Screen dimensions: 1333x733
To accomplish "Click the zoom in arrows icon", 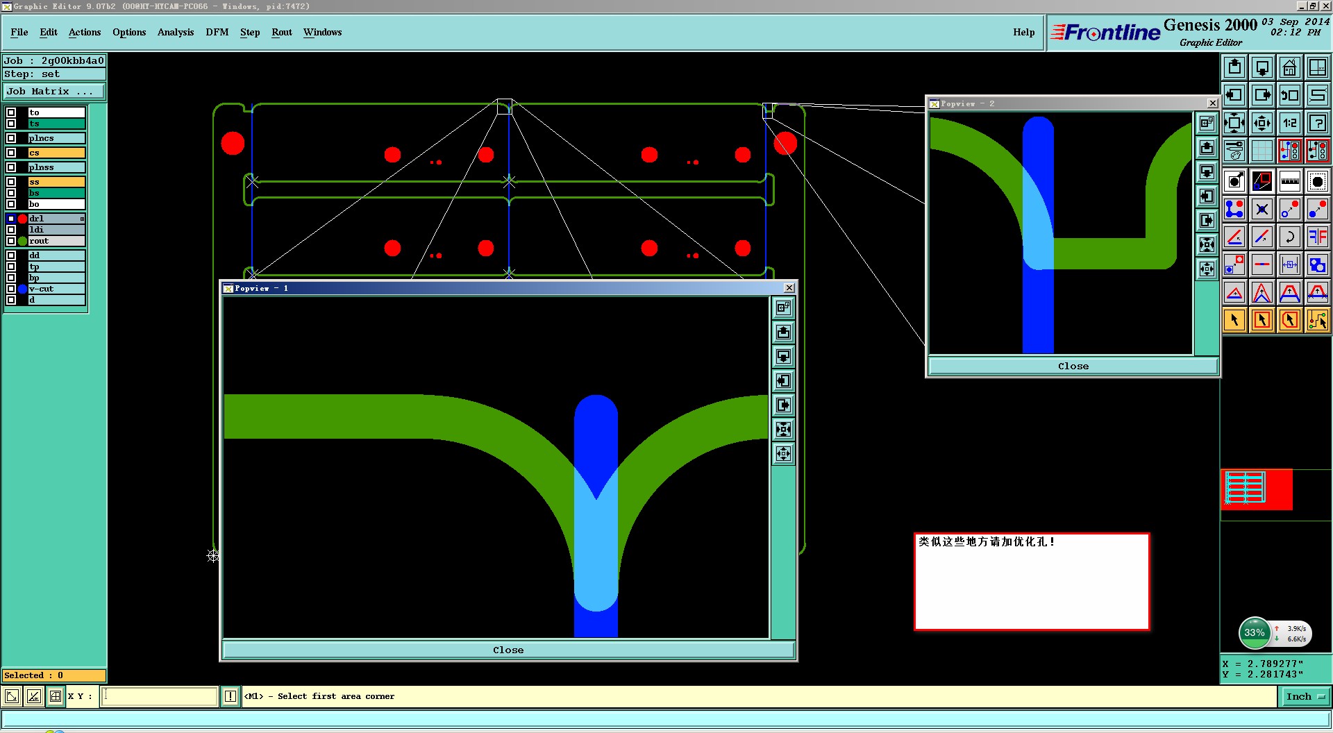I will [1234, 123].
